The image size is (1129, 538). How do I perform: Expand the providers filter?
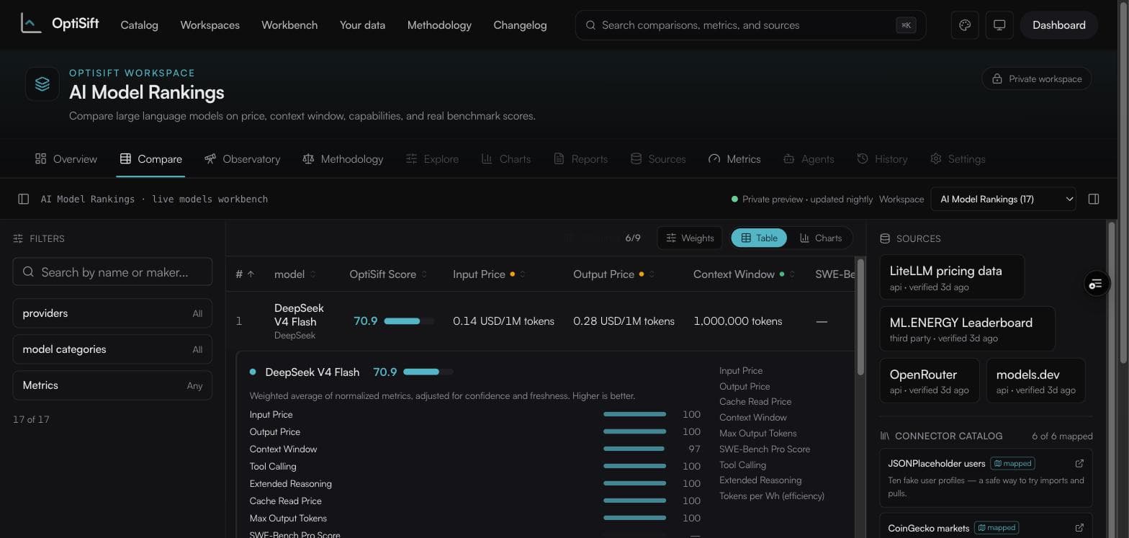click(x=112, y=313)
